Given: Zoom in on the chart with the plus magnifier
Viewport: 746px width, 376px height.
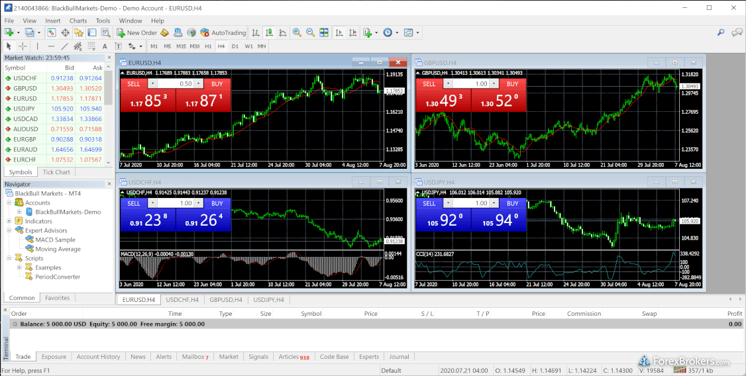Looking at the screenshot, I should [297, 32].
